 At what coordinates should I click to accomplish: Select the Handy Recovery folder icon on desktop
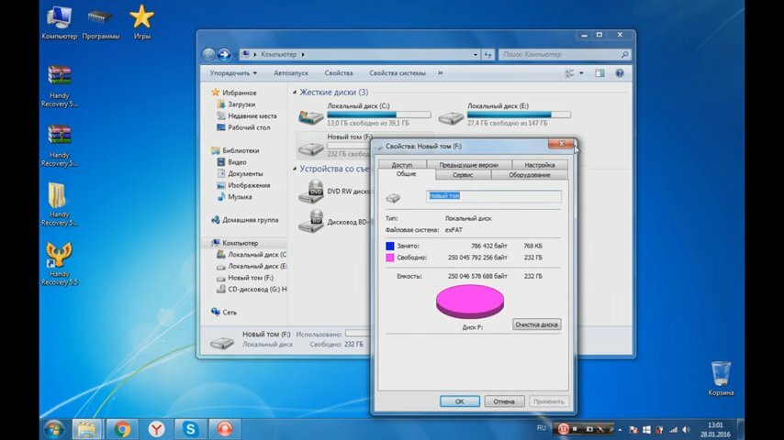59,203
